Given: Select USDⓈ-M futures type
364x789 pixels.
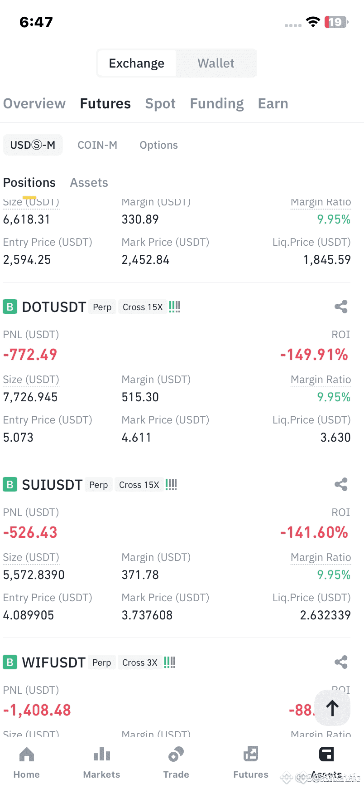Looking at the screenshot, I should click(33, 145).
